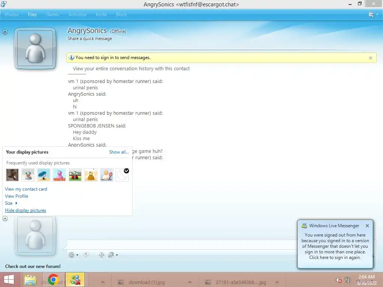The height and width of the screenshot is (287, 383).
Task: Expand options chevron for download (1).jpg
Action: (190, 283)
